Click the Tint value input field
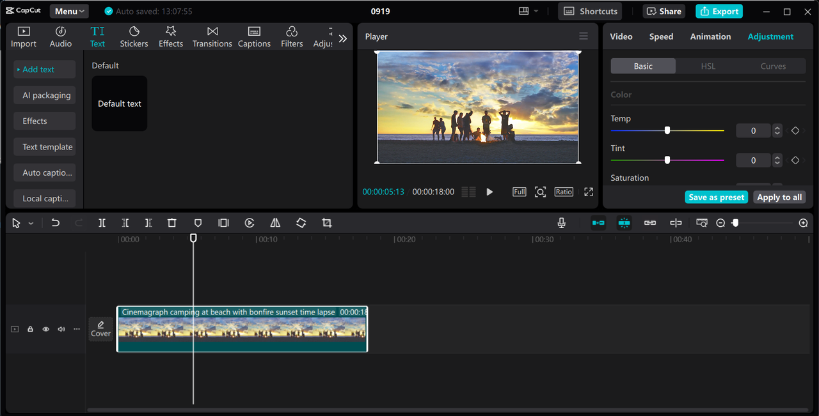Image resolution: width=819 pixels, height=416 pixels. pyautogui.click(x=753, y=160)
